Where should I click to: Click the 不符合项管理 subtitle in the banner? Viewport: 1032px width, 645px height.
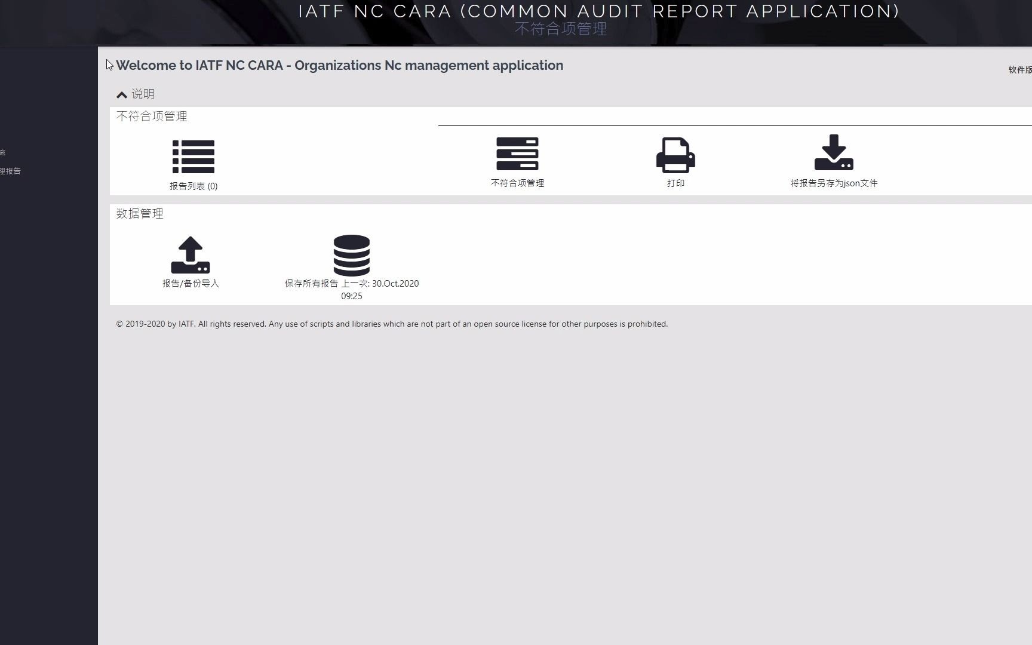pos(561,29)
